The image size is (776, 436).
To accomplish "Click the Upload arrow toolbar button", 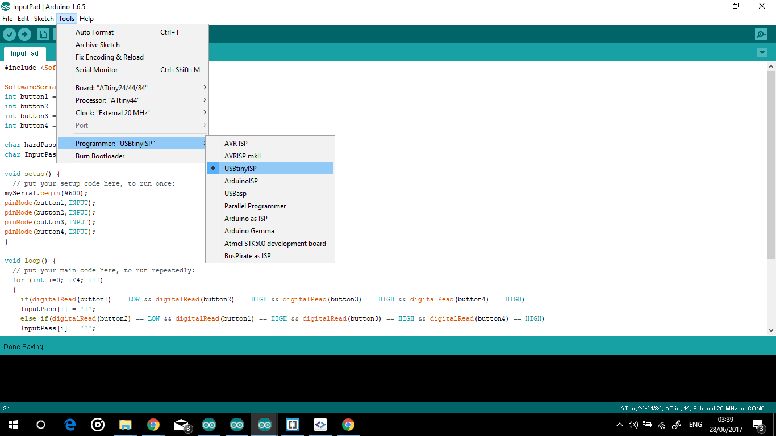I will 24,35.
